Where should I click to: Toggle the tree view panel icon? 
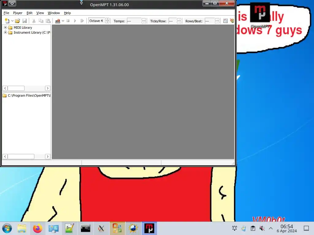coord(225,21)
